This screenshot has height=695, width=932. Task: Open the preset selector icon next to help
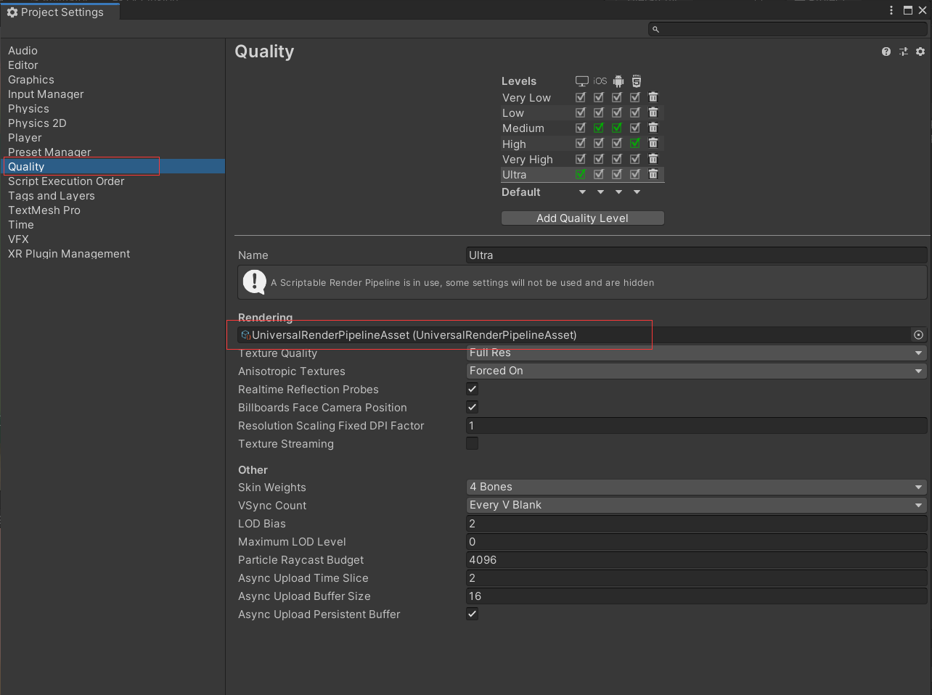(x=904, y=52)
